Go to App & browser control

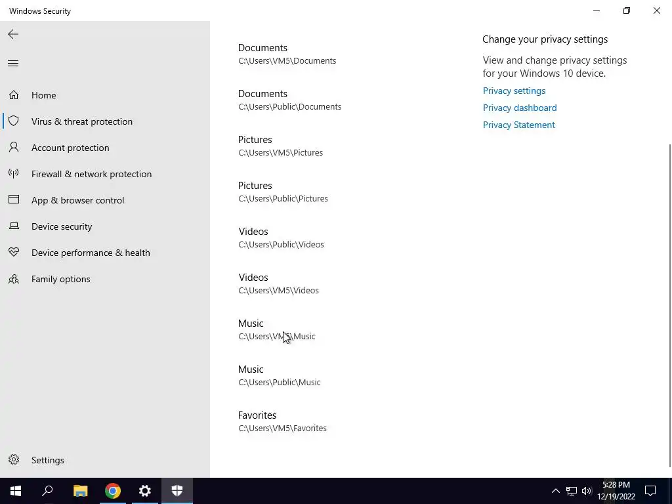tap(105, 200)
